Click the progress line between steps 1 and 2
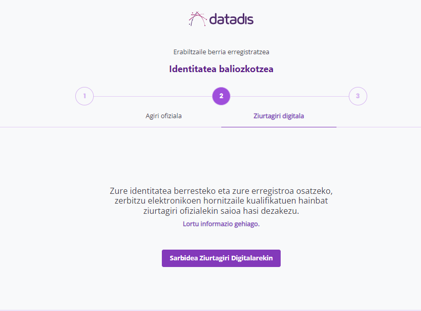 pos(153,96)
